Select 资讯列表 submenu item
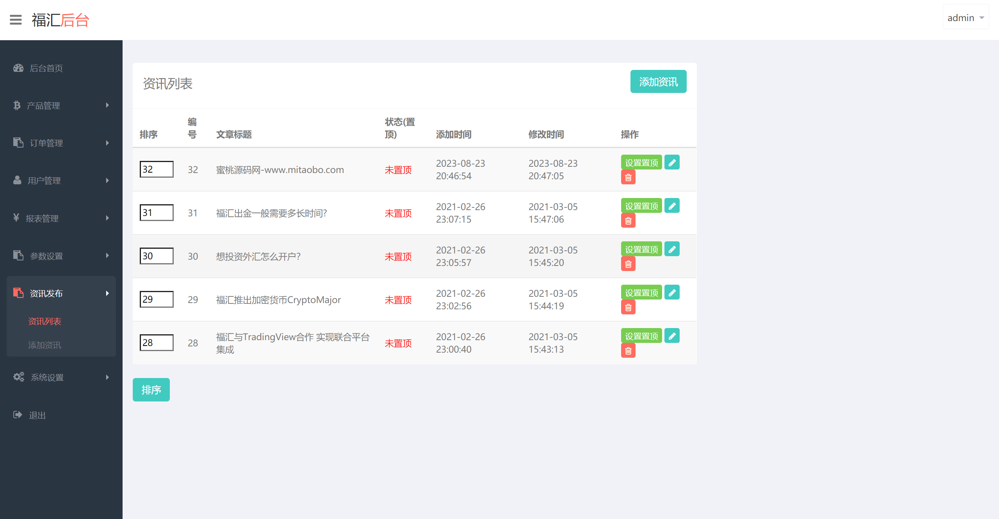 click(45, 321)
